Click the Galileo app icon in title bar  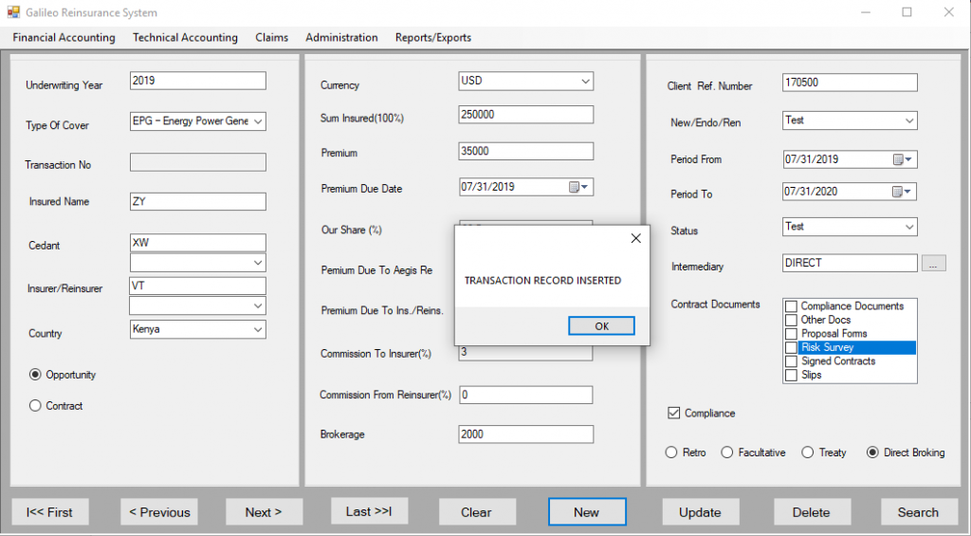[x=13, y=13]
